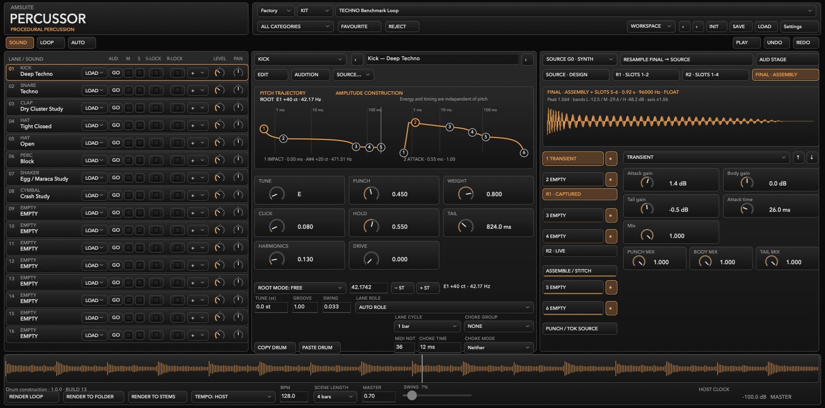Image resolution: width=825 pixels, height=408 pixels.
Task: Move Transient layer down with arrow
Action: click(x=812, y=157)
